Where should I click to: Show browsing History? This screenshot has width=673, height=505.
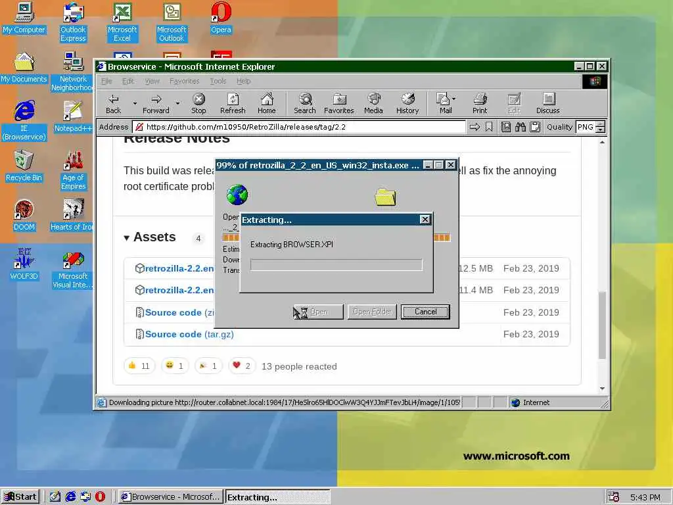(x=407, y=104)
